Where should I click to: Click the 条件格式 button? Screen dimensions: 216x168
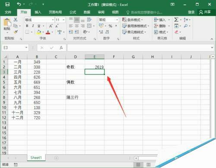133,20
